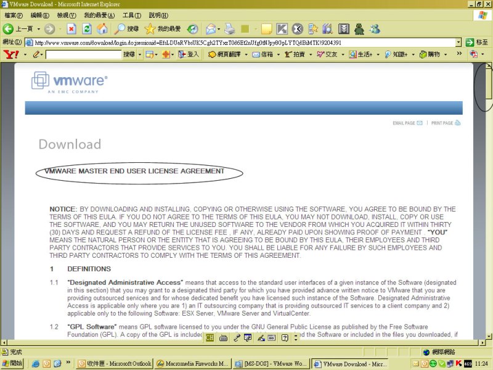Image resolution: width=493 pixels, height=370 pixels.
Task: Click the vertical scrollbar down arrow
Action: 489,336
